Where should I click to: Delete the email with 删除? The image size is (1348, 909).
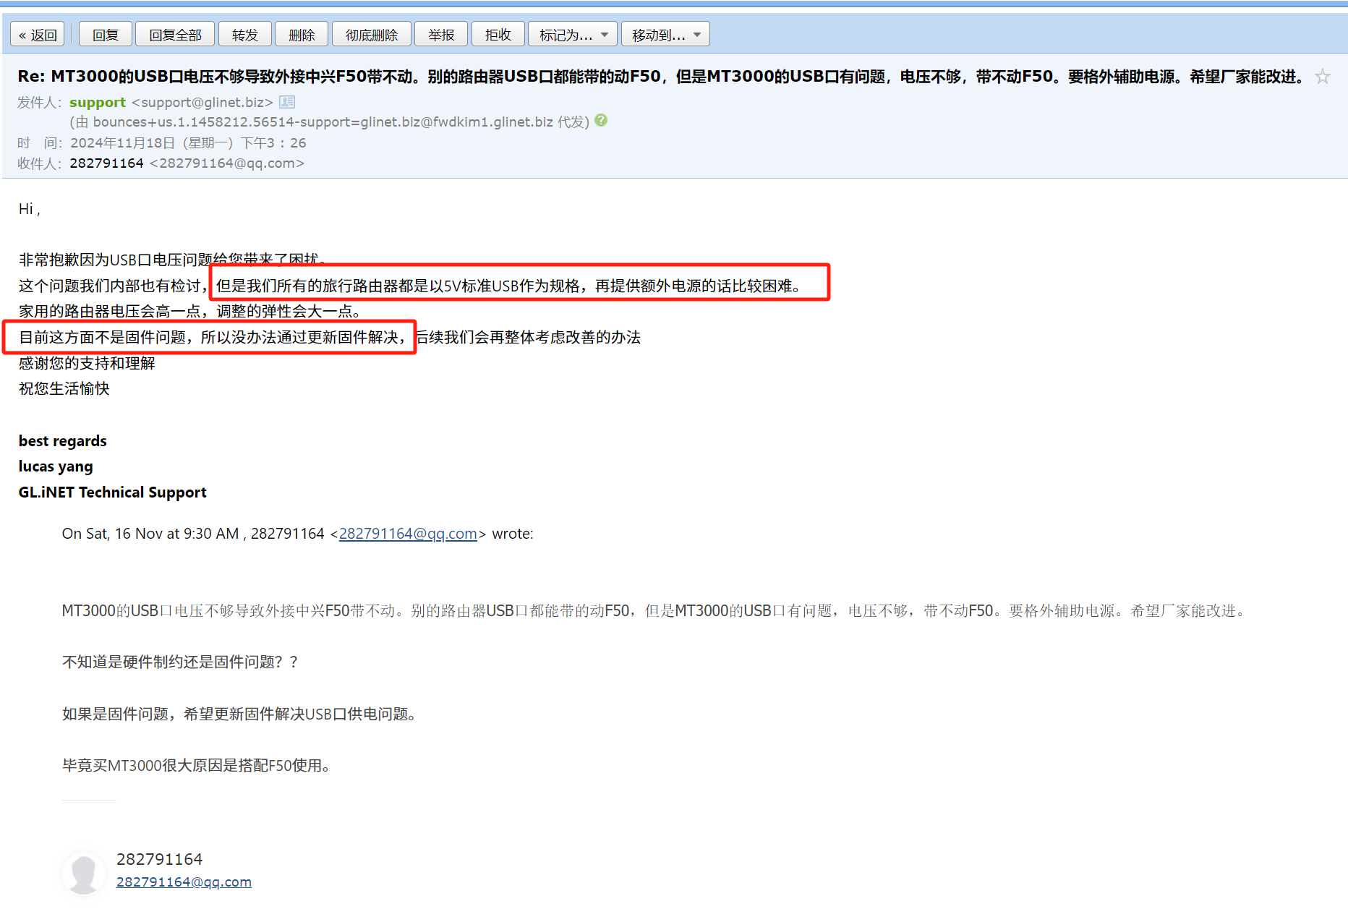click(x=301, y=33)
